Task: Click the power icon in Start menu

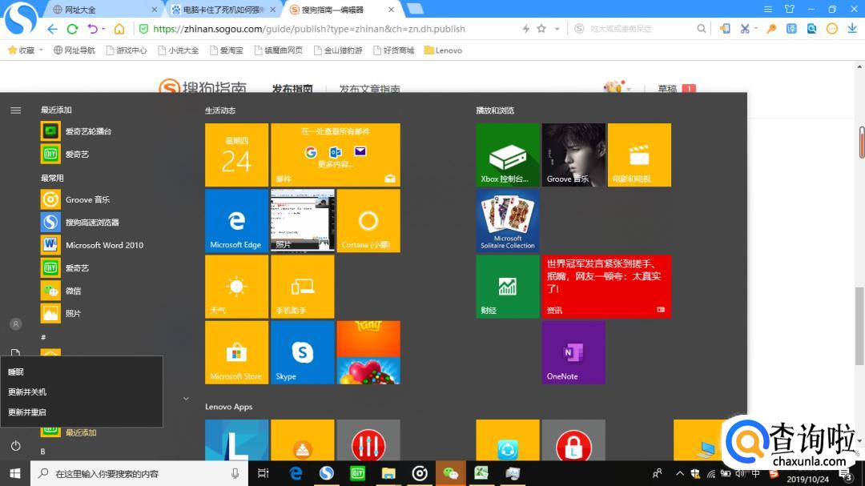Action: pyautogui.click(x=15, y=446)
